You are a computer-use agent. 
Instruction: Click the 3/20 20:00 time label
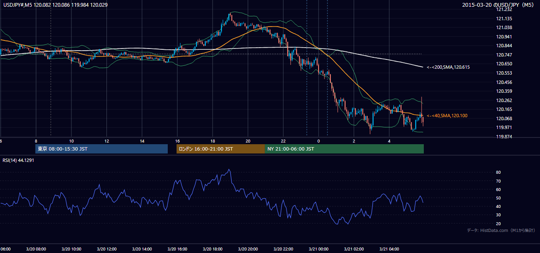tap(248, 249)
